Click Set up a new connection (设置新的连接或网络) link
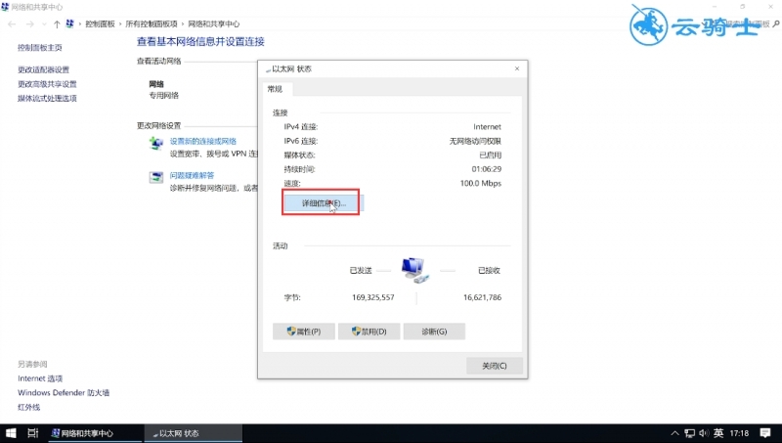Screen dimensions: 782x443 pos(203,141)
